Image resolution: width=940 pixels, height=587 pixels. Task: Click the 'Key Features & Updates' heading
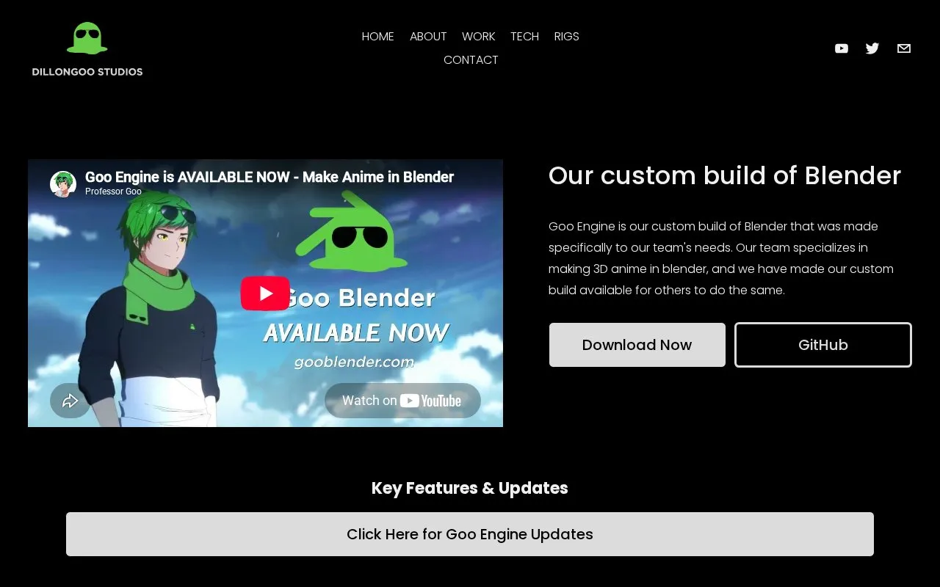(470, 488)
